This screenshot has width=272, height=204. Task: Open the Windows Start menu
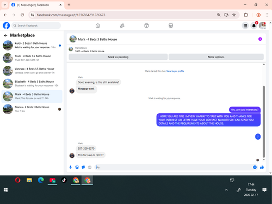pyautogui.click(x=5, y=190)
